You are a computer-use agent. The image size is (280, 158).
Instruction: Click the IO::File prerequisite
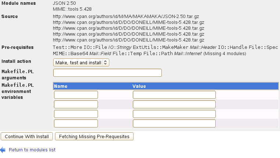[x=95, y=47]
